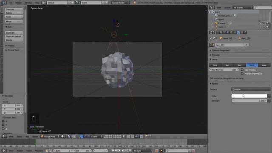Click the Mirror button
Viewport: 272px width, 153px height.
click(14, 22)
